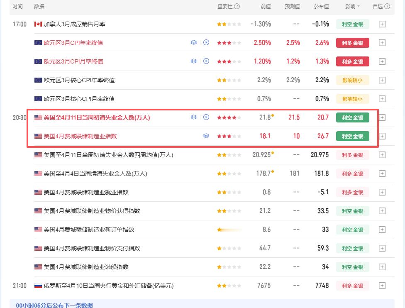The width and height of the screenshot is (405, 308).
Task: Open layers icon for 美国4月费城联储制造业指数
Action: (206, 136)
